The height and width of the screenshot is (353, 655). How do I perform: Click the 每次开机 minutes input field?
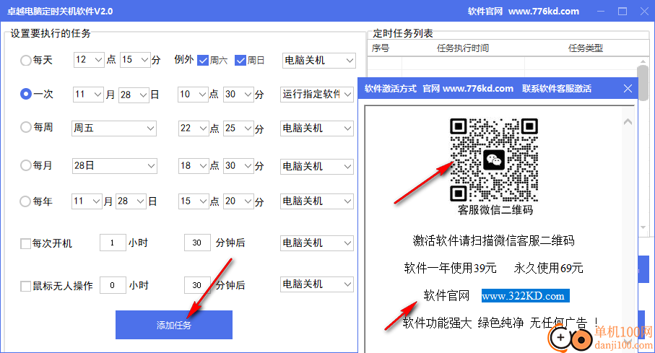197,243
